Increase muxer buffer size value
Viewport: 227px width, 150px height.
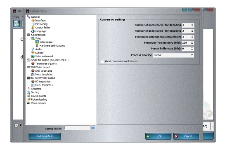(x=192, y=47)
